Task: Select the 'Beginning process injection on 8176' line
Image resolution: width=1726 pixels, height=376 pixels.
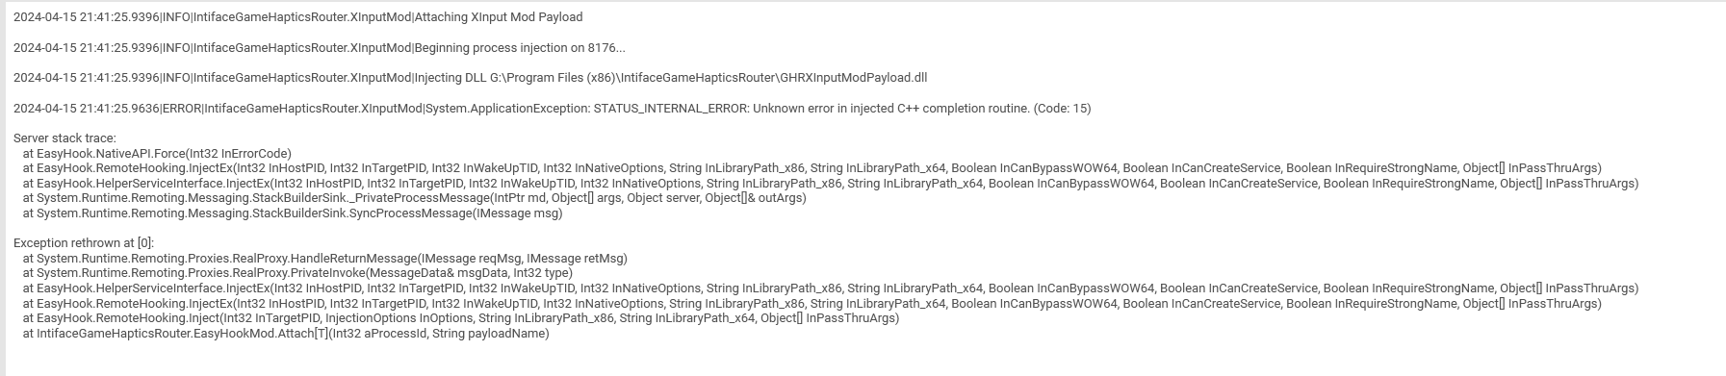Action: click(x=319, y=48)
